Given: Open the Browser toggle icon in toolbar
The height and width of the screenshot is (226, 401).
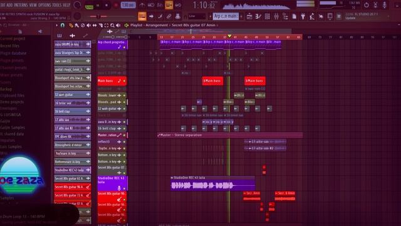Looking at the screenshot, I should pyautogui.click(x=285, y=16).
